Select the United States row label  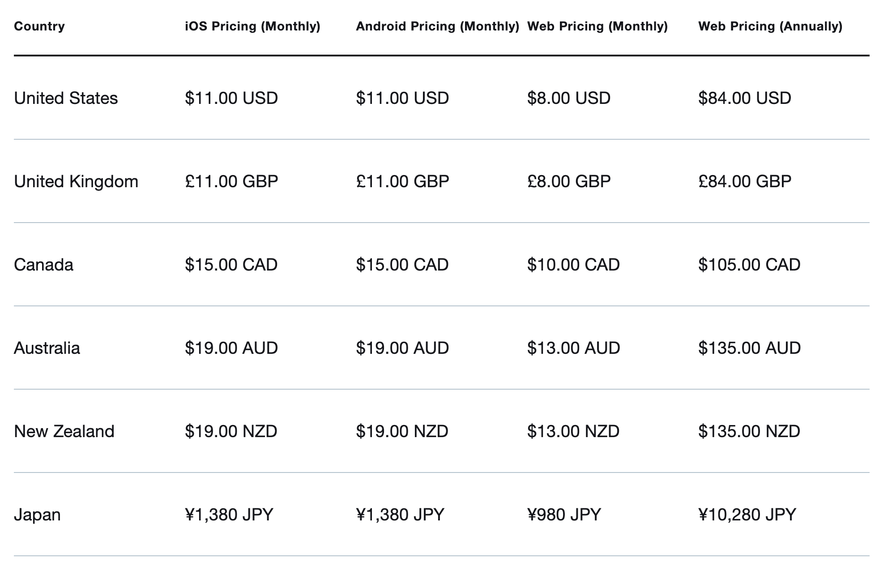point(66,98)
